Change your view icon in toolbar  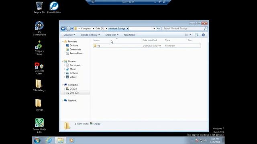[186, 35]
